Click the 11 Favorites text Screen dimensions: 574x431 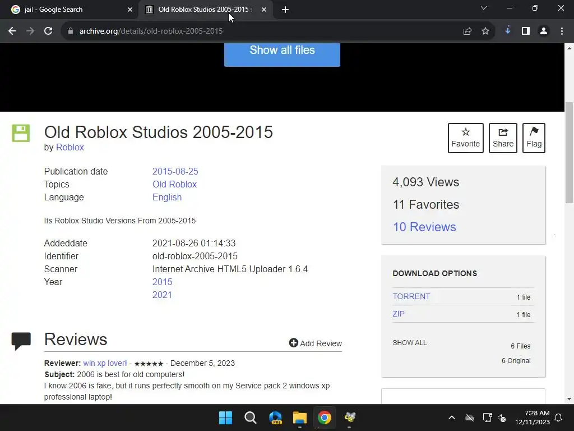tap(426, 204)
